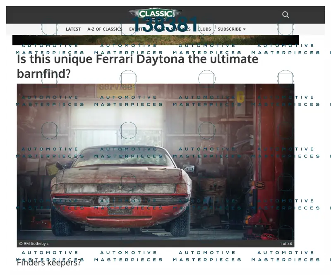Click the Classic & Sports Car logo
This screenshot has height=275, width=331.
pos(156,15)
